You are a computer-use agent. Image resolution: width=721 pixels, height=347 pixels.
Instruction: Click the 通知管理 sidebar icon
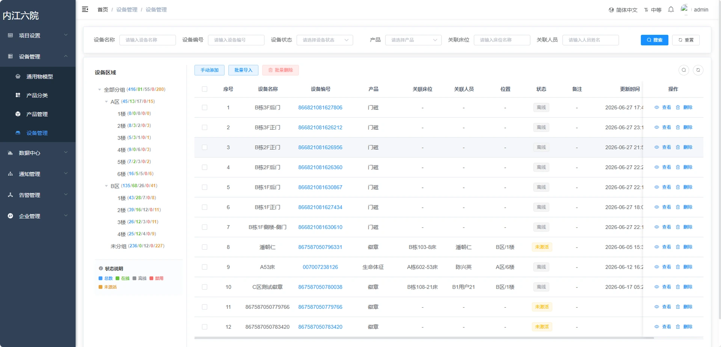click(11, 174)
